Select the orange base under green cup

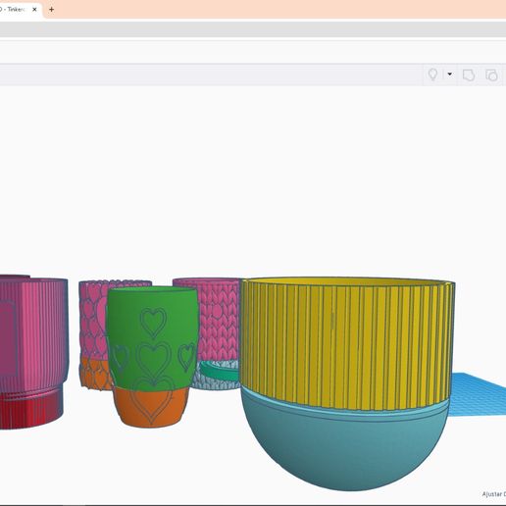click(x=151, y=407)
